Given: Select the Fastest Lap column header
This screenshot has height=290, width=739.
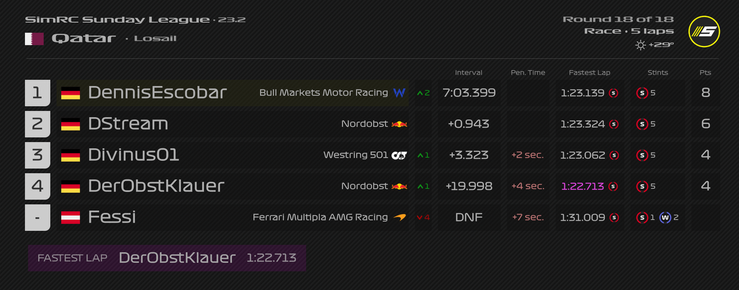Looking at the screenshot, I should coord(589,73).
